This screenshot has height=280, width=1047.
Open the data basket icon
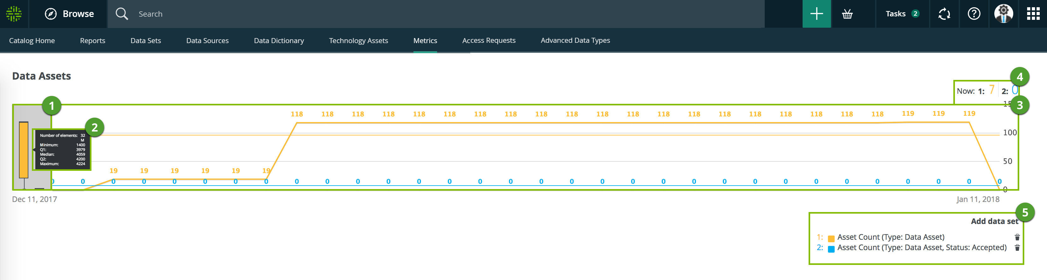point(847,14)
